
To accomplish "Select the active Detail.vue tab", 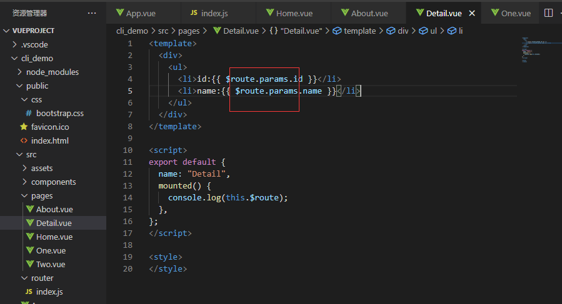I will (x=444, y=13).
